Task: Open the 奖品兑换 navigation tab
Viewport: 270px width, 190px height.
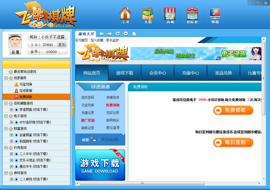Action: pyautogui.click(x=223, y=73)
